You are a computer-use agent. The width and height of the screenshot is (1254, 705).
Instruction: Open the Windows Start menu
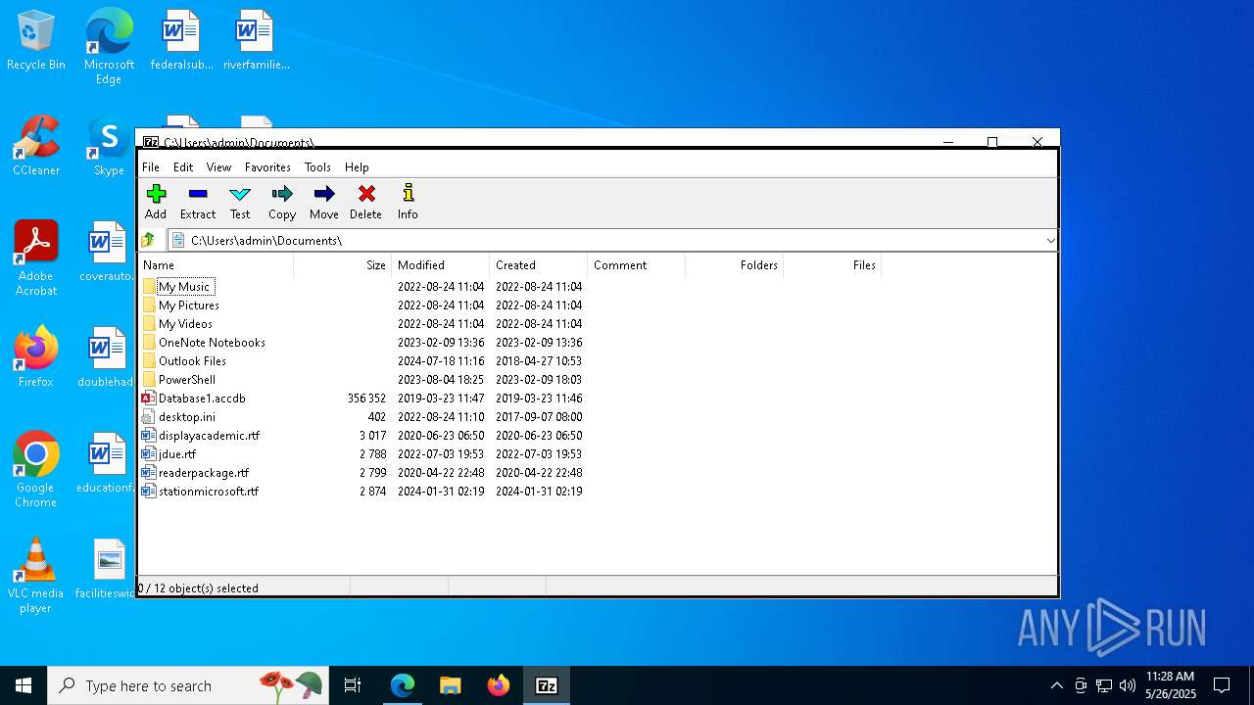tap(24, 685)
